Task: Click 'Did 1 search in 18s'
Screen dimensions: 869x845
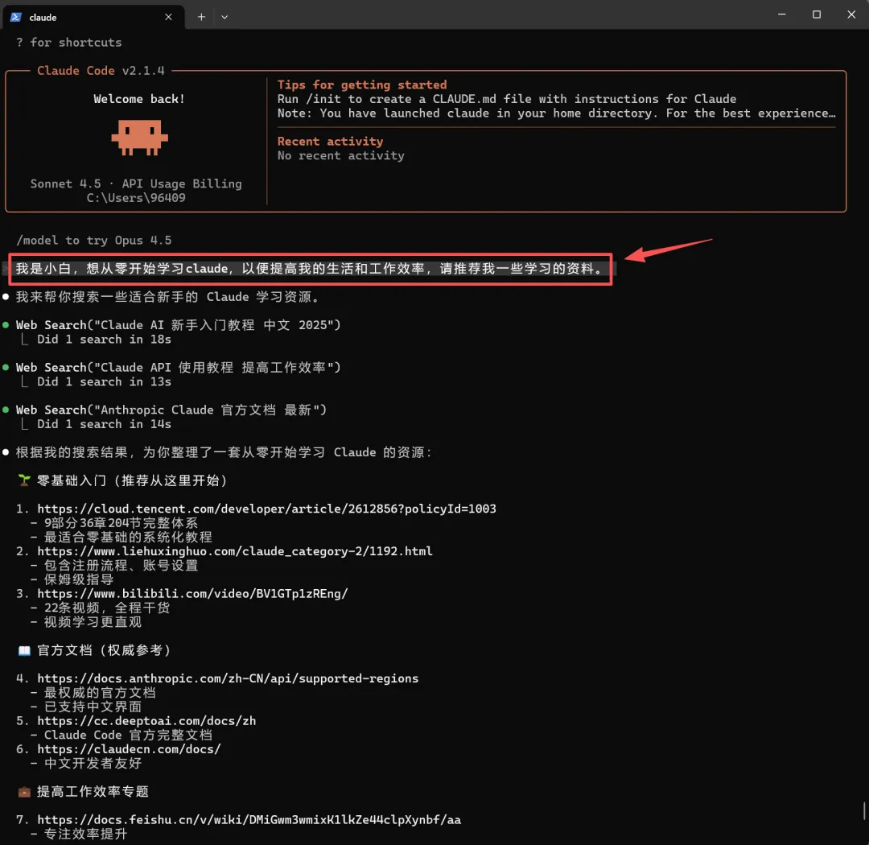Action: (104, 339)
